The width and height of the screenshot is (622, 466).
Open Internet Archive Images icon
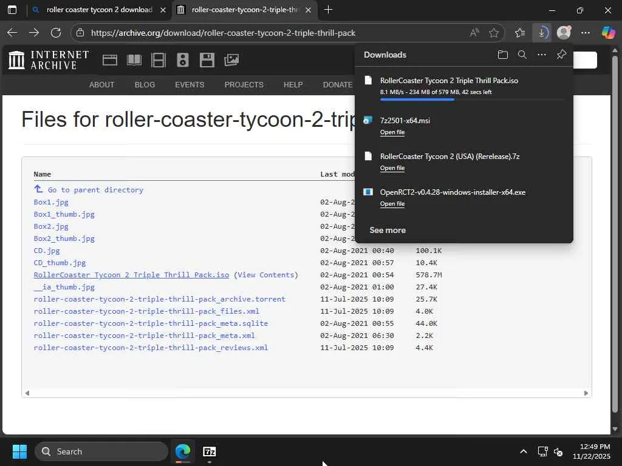coord(231,59)
